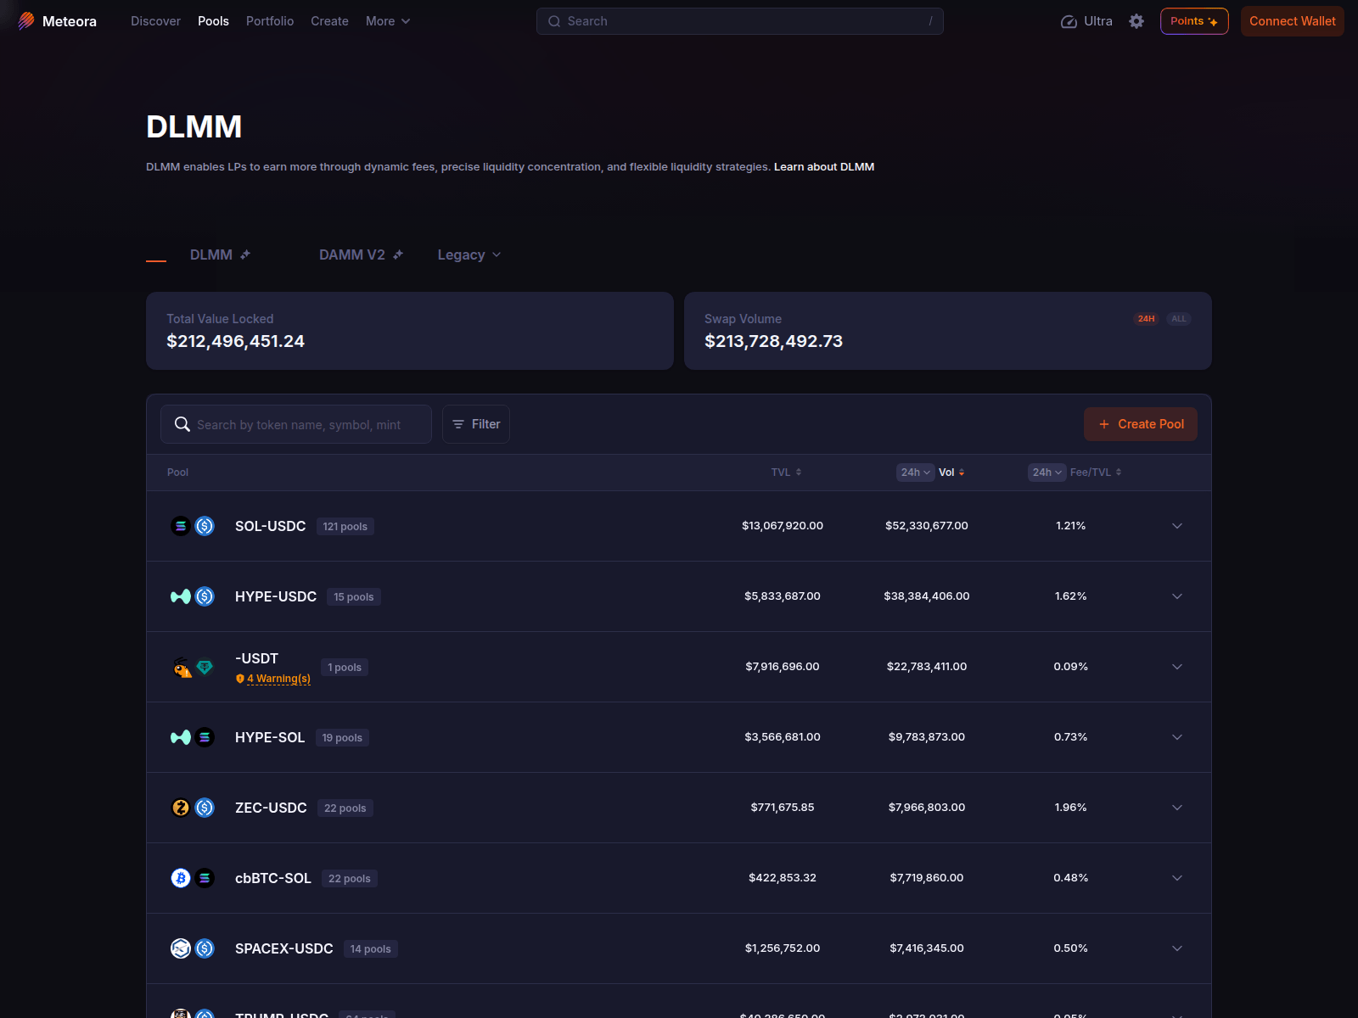This screenshot has height=1018, width=1358.
Task: Click the sparkle icon beside DAMM V2 tab
Action: tap(398, 255)
